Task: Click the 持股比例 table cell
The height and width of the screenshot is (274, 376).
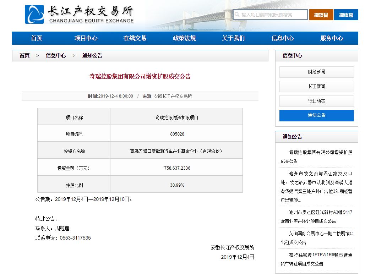Action: [x=74, y=185]
